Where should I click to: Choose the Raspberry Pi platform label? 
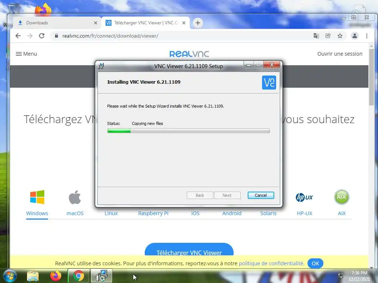point(153,213)
